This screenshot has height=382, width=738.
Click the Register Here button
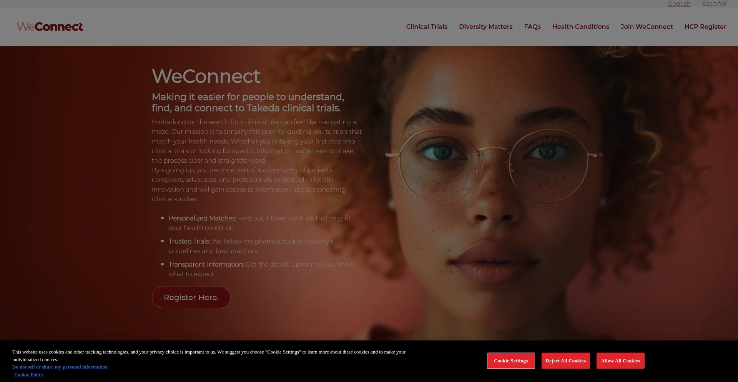191,297
